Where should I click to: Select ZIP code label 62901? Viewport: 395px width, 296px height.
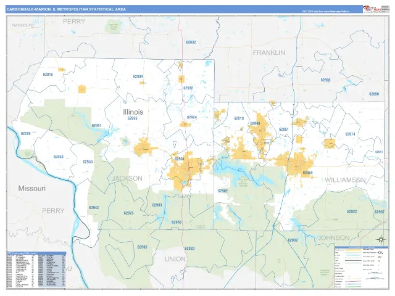pos(180,159)
